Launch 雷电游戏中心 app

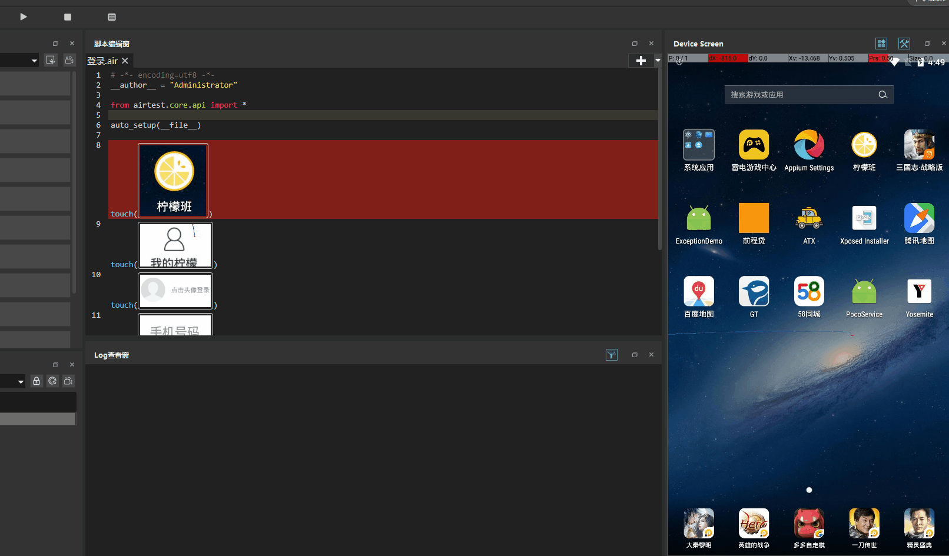[x=754, y=151]
